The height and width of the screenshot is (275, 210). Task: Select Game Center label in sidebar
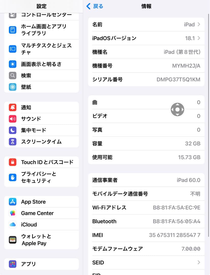click(37, 213)
